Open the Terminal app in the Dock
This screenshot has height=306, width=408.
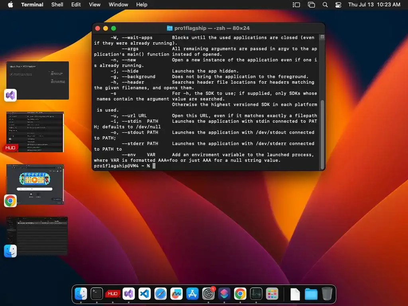click(97, 294)
